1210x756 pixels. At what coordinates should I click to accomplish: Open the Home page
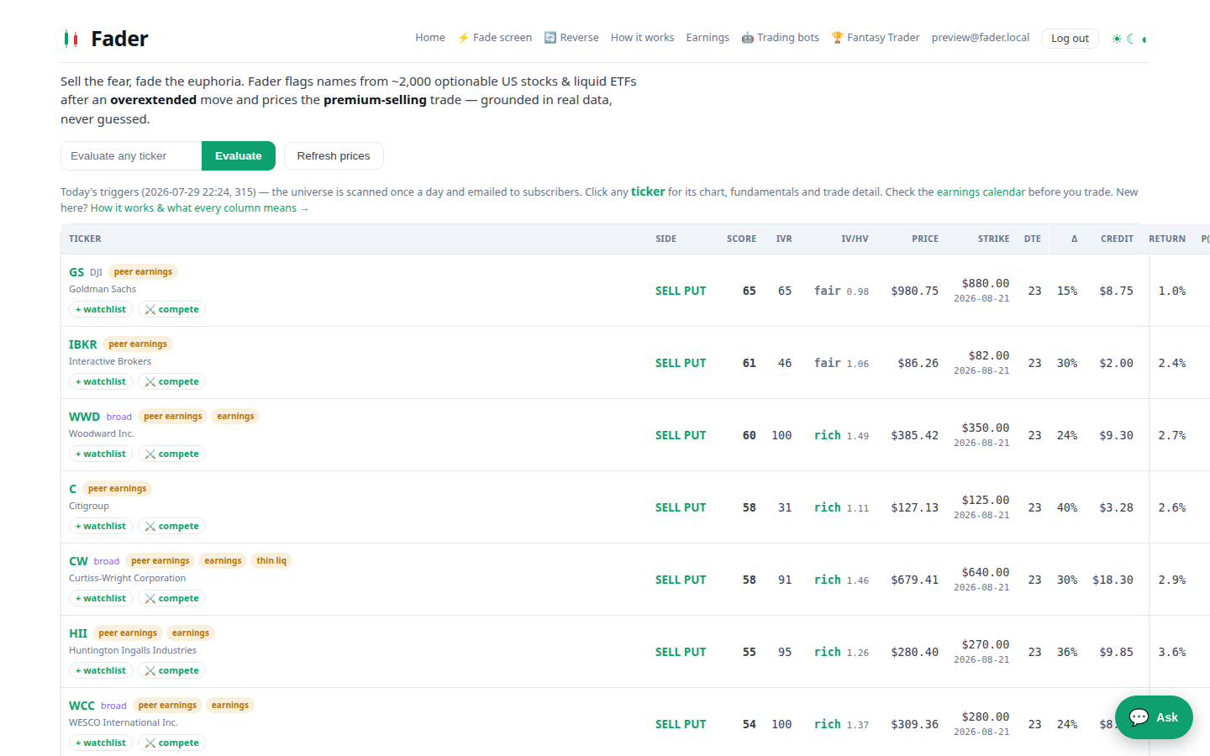point(430,38)
